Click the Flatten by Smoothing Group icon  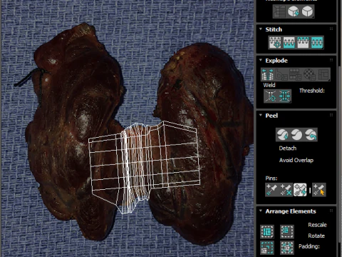tap(296, 74)
